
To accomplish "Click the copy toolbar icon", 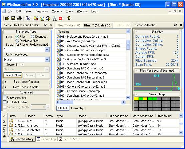I will (28, 18).
